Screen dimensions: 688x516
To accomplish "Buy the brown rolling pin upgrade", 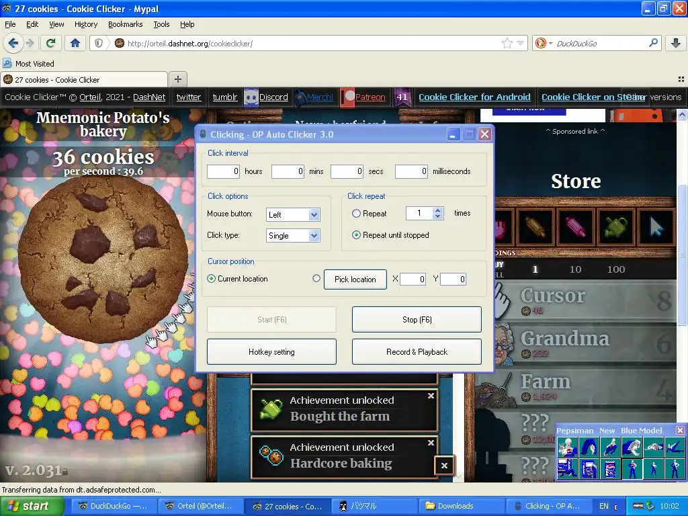I will pos(535,226).
